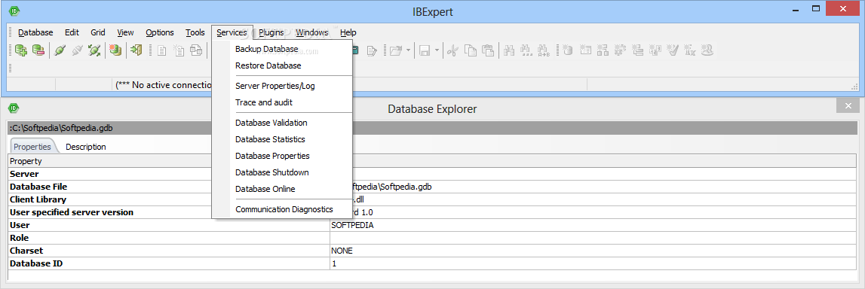
Task: Click the blank document toolbar icon
Action: coord(161,50)
